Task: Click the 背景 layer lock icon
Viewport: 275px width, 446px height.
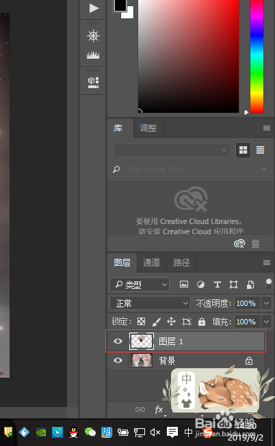Action: [249, 361]
